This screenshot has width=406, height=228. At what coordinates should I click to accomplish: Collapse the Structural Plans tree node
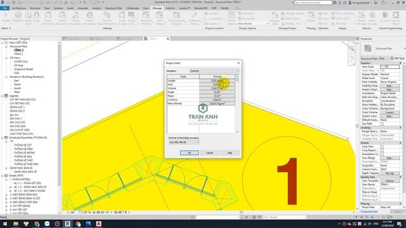click(6, 46)
